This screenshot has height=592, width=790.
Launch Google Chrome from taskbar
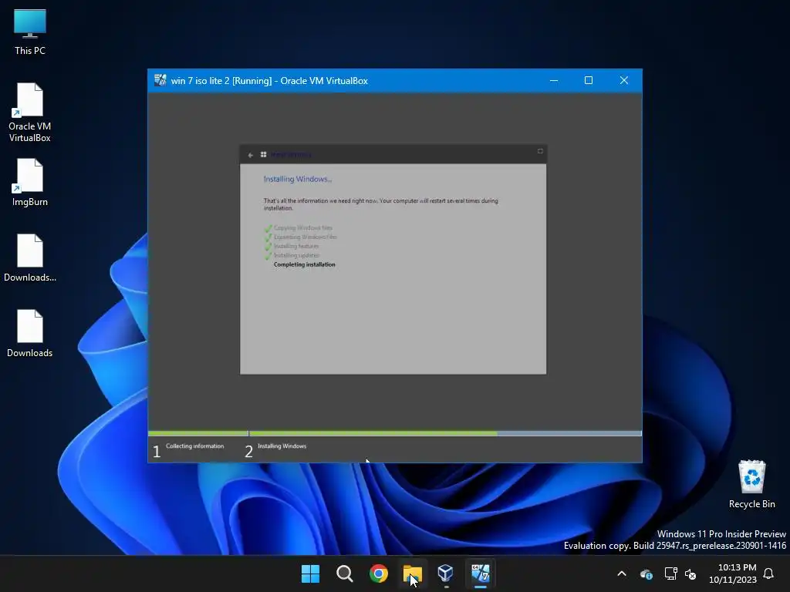(378, 573)
